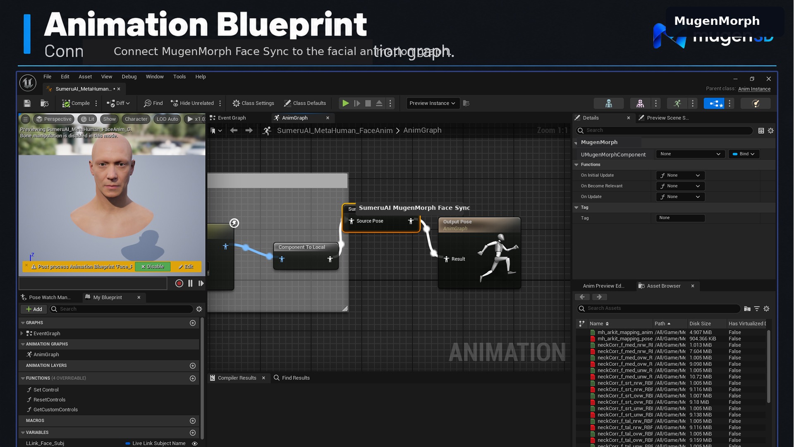This screenshot has height=447, width=794.
Task: Open the Details property matrix grid icon
Action: [761, 131]
